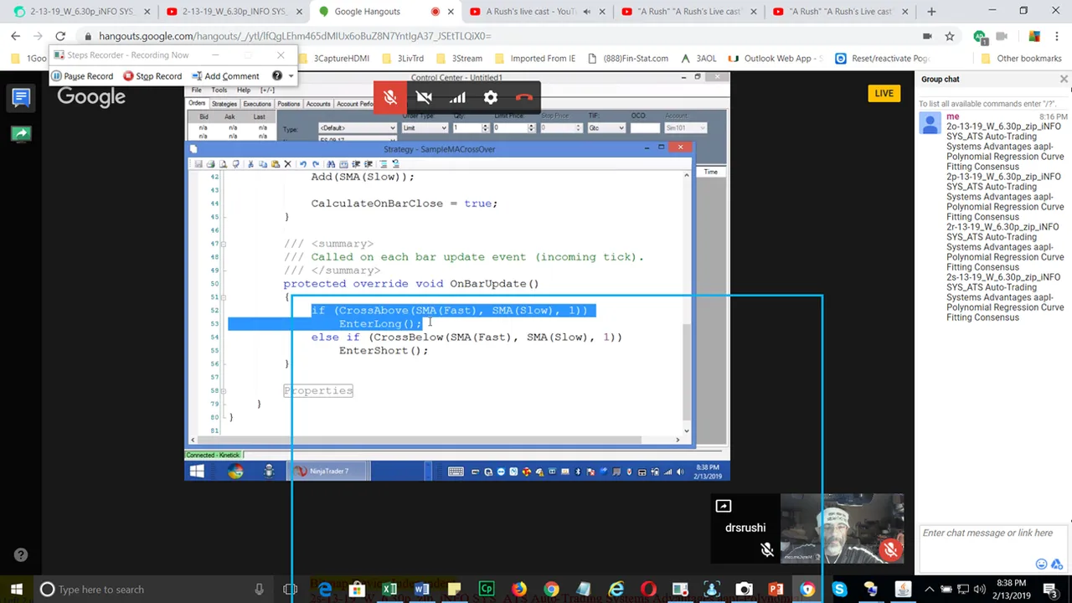Click the Windows search box

pos(153,590)
